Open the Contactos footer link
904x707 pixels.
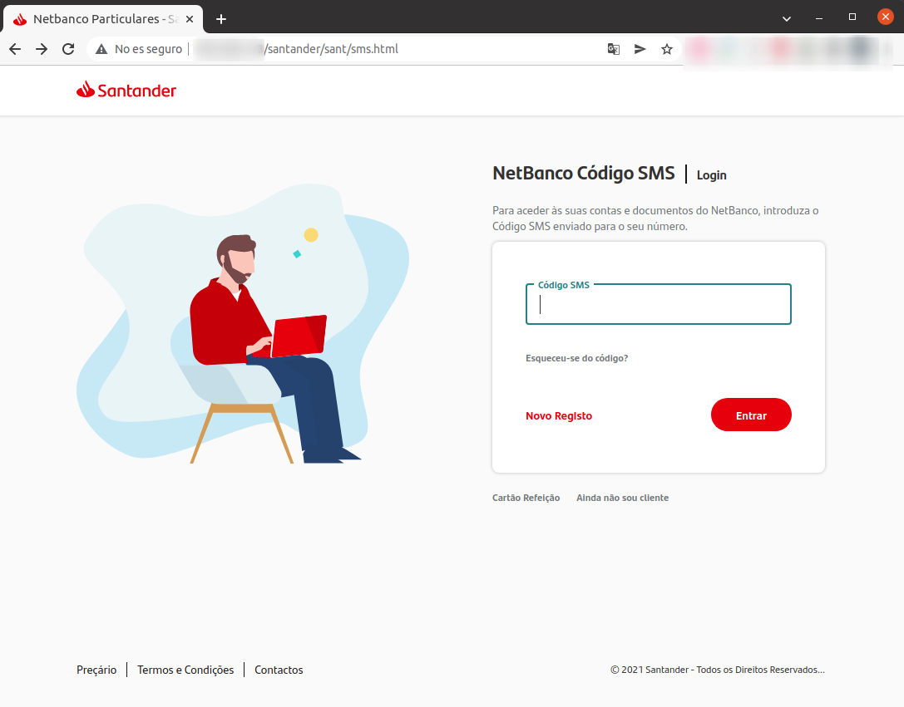[x=279, y=670]
